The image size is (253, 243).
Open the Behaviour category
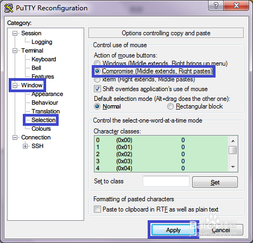pos(45,103)
